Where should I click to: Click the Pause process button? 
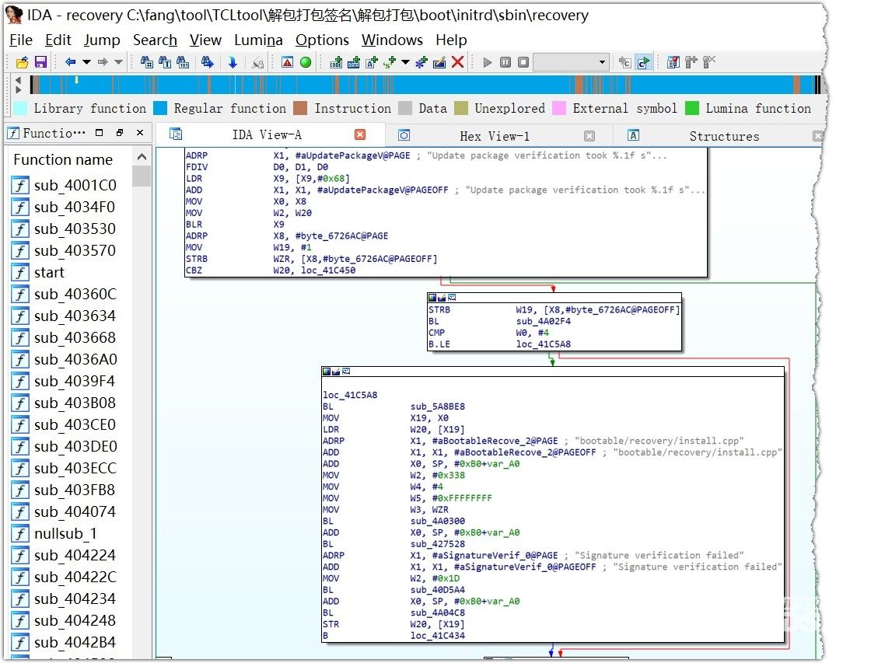tap(505, 62)
